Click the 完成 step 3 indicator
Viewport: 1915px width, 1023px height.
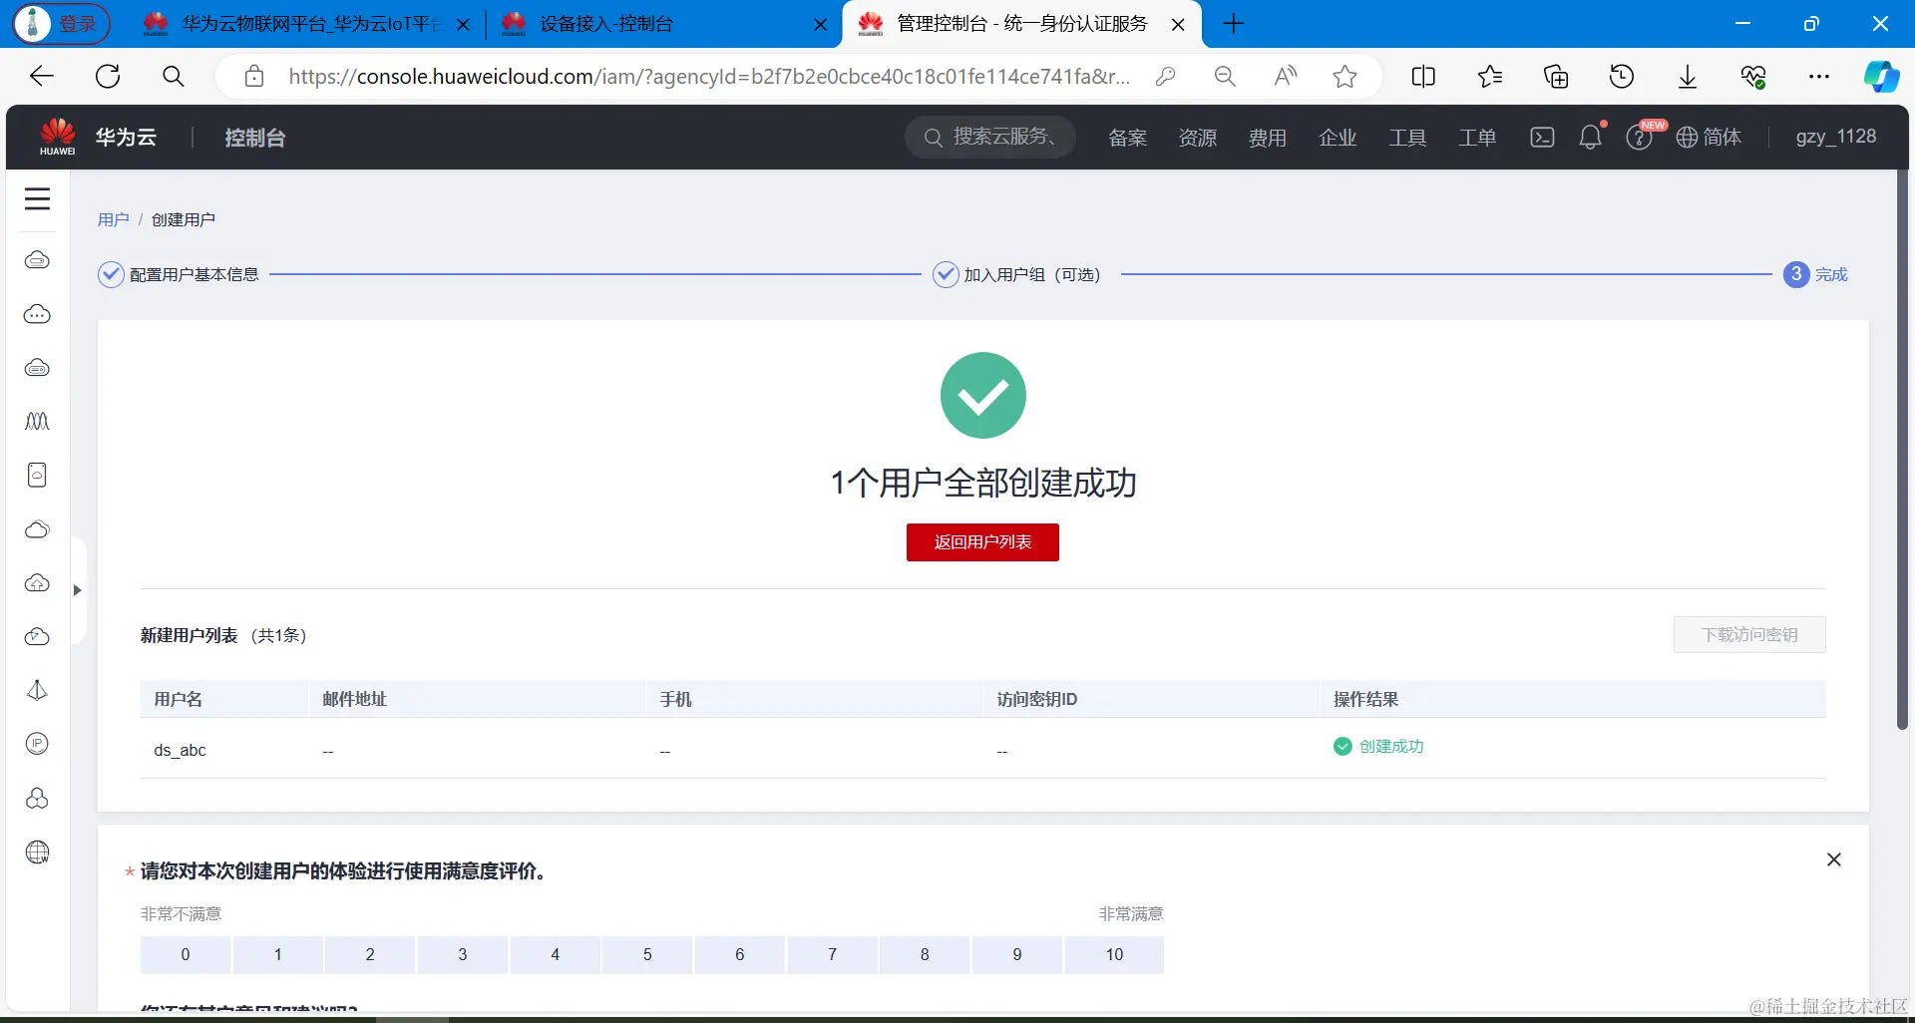[x=1816, y=274]
